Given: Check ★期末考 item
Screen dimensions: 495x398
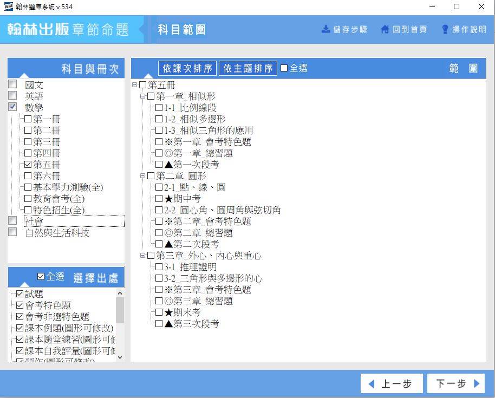Looking at the screenshot, I should (159, 312).
